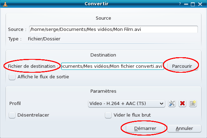The width and height of the screenshot is (207, 138).
Task: Check the Vider le flux brut option
Action: (x=108, y=115)
